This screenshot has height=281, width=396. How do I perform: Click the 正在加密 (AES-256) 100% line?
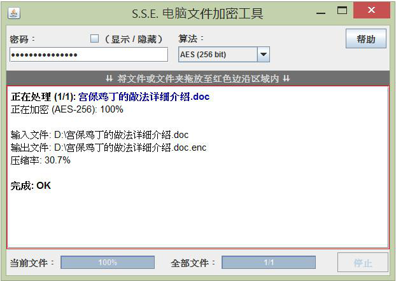click(x=67, y=109)
